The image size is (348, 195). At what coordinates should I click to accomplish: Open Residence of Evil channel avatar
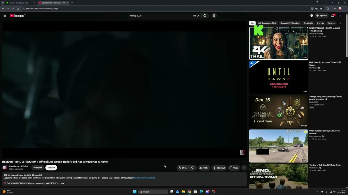[x=5, y=168]
